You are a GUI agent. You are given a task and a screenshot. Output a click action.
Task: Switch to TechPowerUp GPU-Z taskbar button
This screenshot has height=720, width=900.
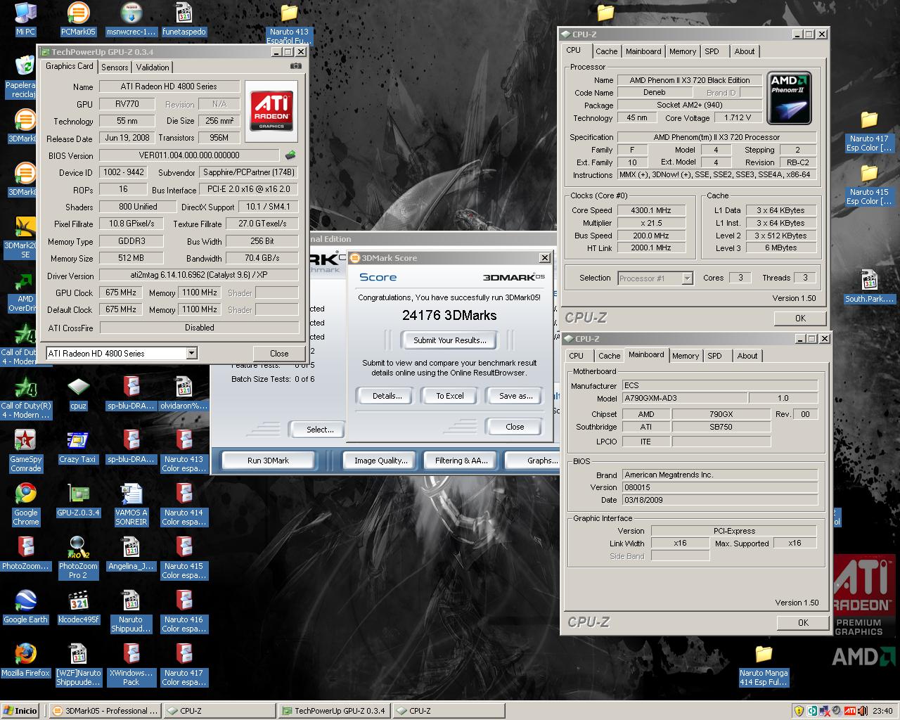335,711
